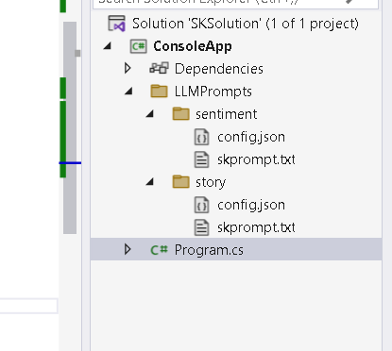Click the LLMPrompts folder icon
This screenshot has width=392, height=351.
[159, 92]
